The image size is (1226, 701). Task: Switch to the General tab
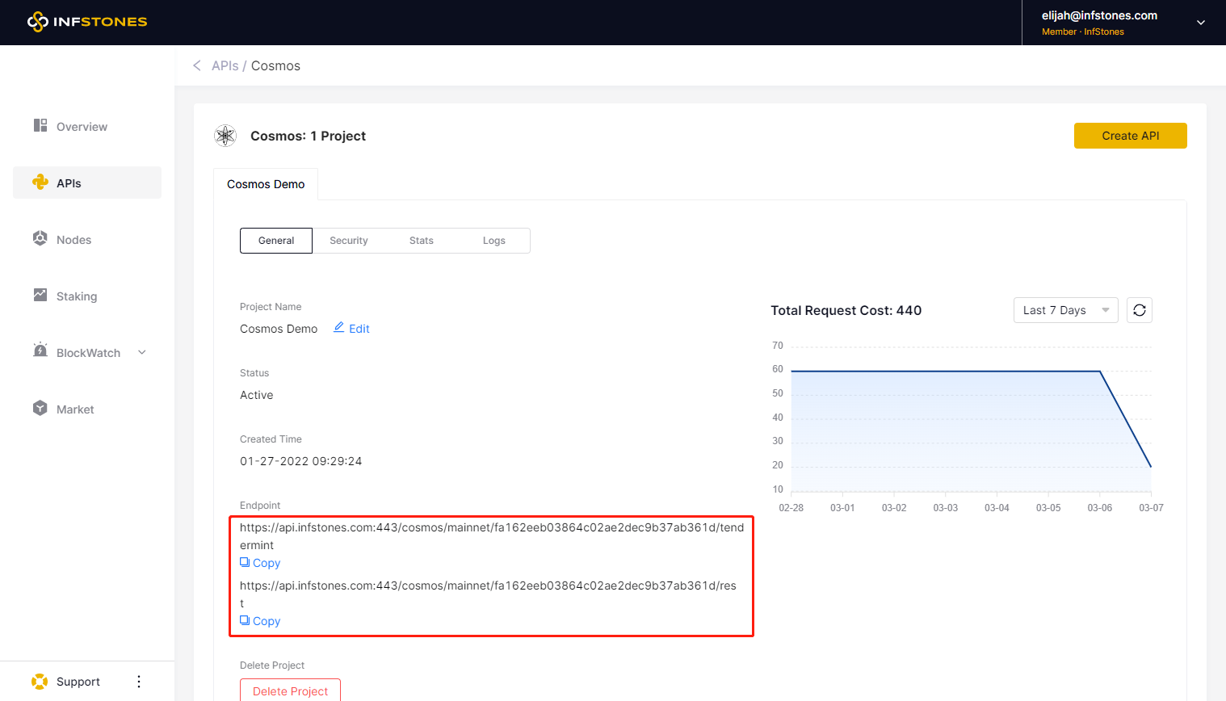(x=276, y=241)
